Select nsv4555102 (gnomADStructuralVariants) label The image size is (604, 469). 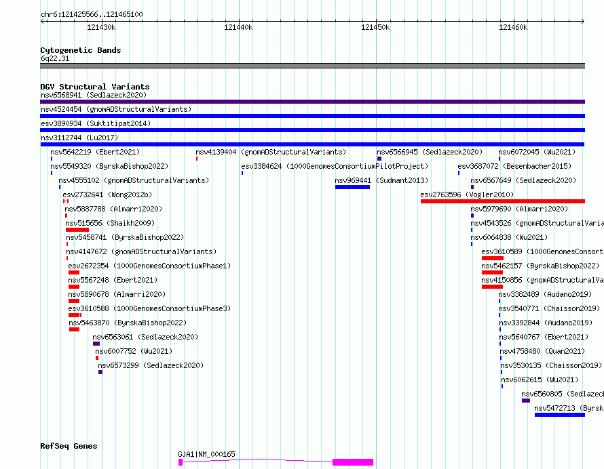pos(134,180)
